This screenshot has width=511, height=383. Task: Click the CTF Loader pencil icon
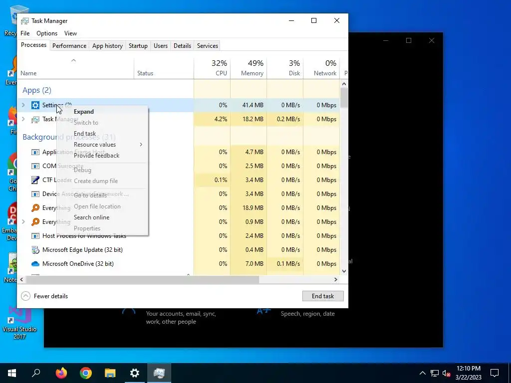(x=35, y=180)
